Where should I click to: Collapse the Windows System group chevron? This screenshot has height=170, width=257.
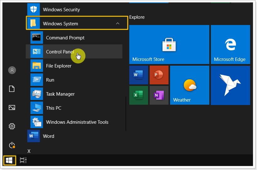coord(118,23)
